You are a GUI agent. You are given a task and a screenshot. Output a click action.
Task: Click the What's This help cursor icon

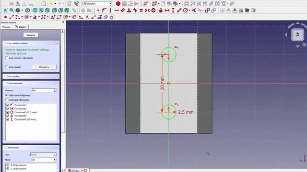pos(77,3)
